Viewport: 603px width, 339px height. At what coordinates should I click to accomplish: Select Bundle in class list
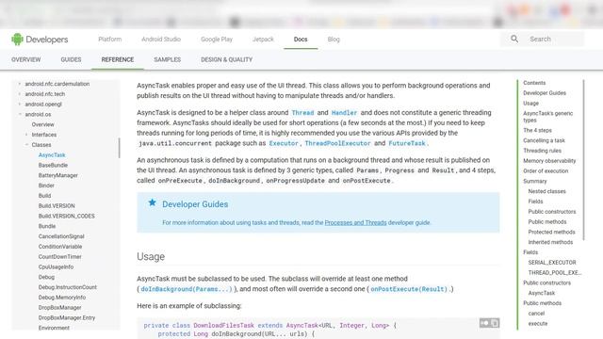[47, 226]
